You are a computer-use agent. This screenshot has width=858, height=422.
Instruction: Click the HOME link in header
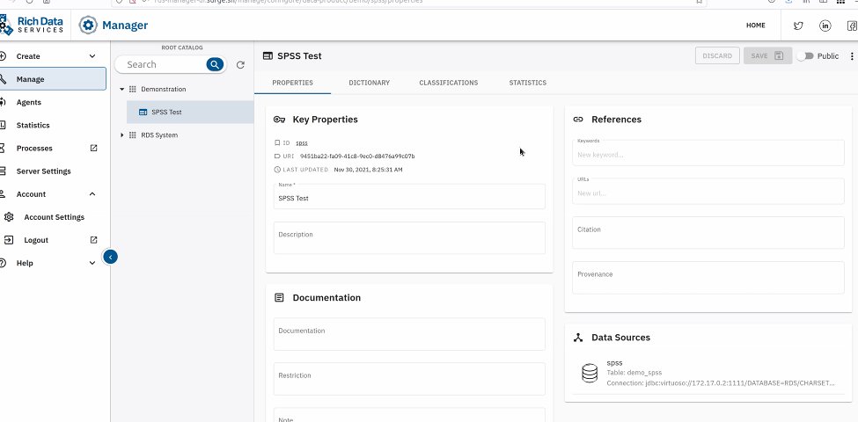(x=756, y=25)
